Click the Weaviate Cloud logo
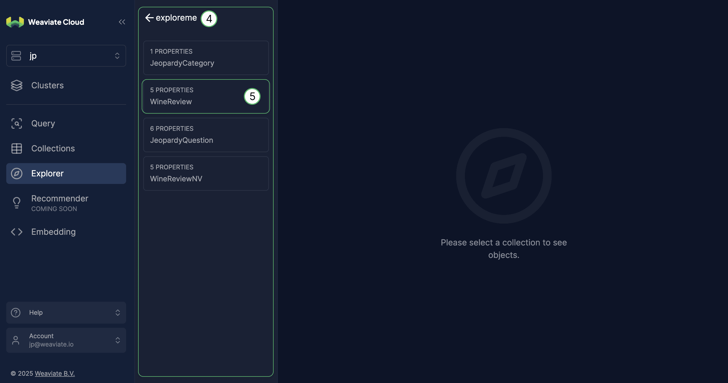Image resolution: width=728 pixels, height=383 pixels. 45,22
